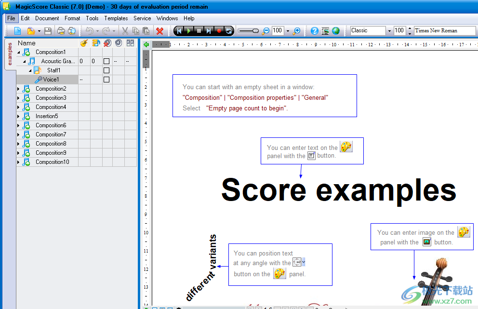Stop playback with the square button
The width and height of the screenshot is (478, 309).
pyautogui.click(x=199, y=31)
